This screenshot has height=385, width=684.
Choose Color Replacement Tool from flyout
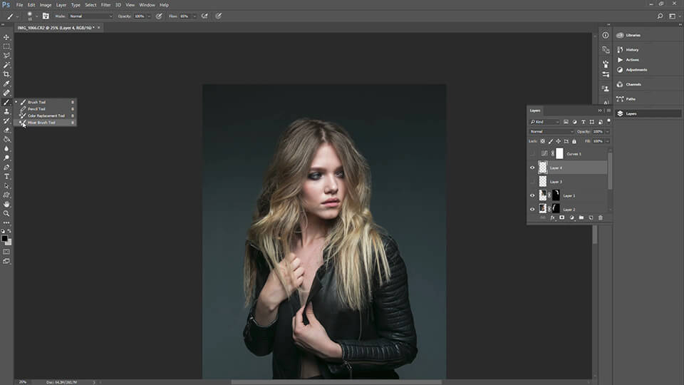pos(46,115)
